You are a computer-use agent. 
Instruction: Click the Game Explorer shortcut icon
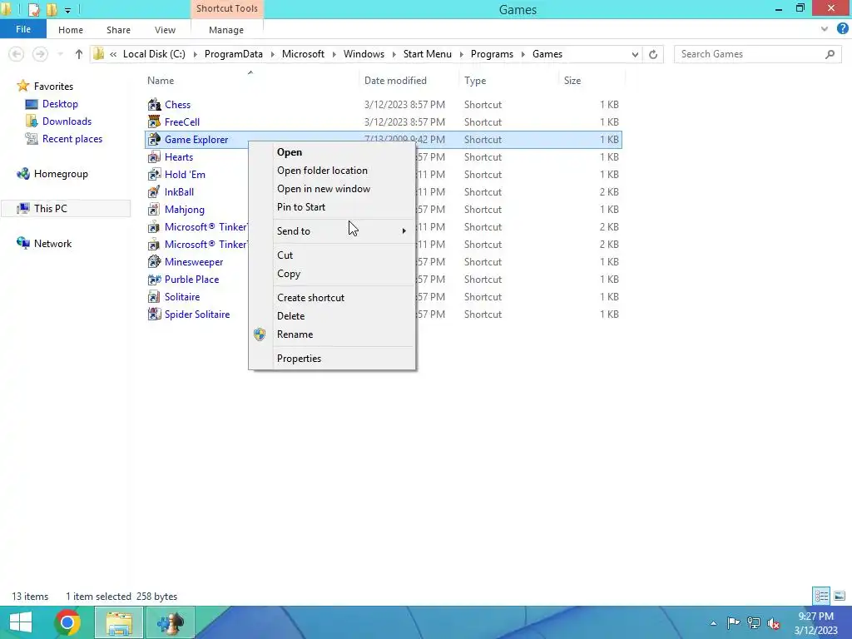[154, 139]
